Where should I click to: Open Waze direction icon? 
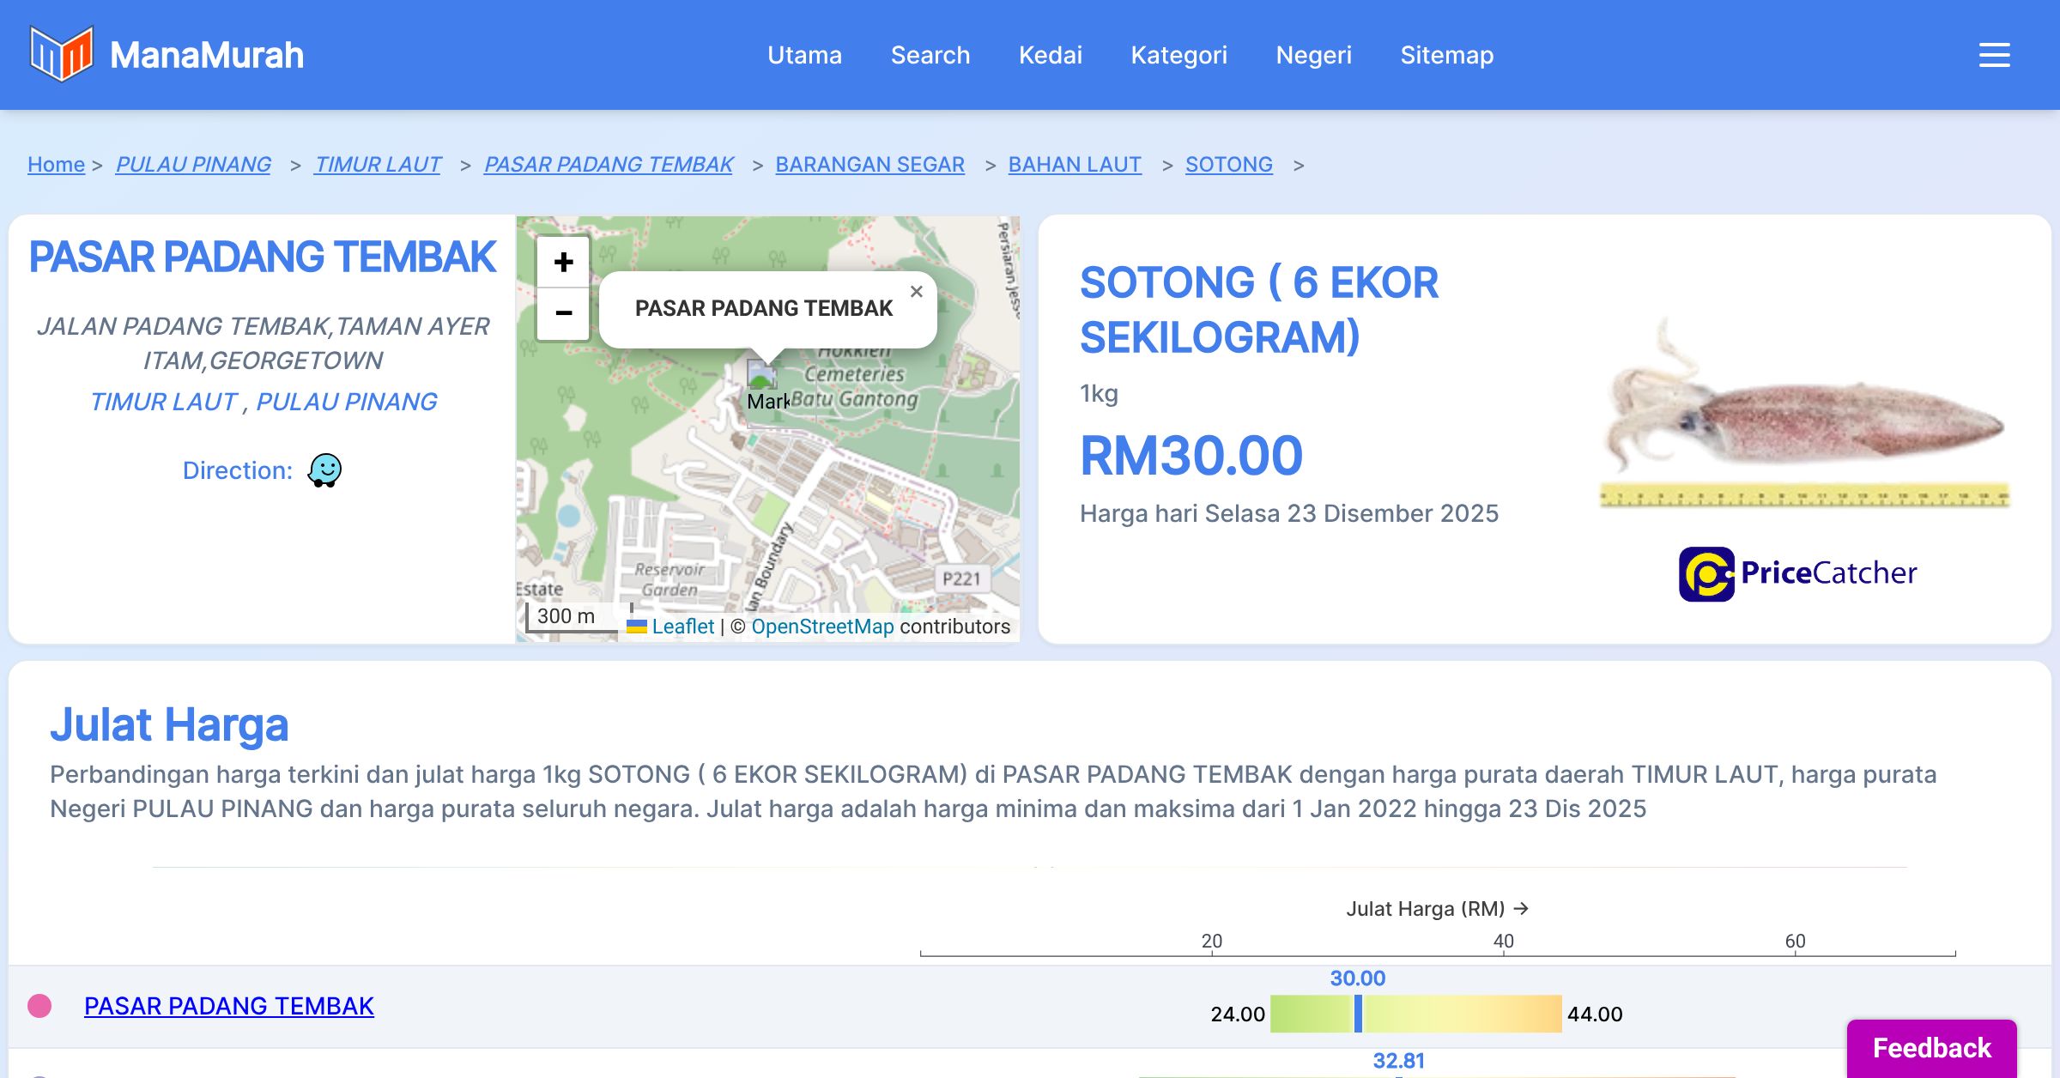pyautogui.click(x=324, y=470)
